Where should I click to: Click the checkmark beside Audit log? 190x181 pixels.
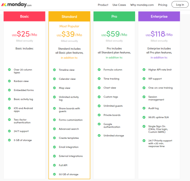[144, 108]
